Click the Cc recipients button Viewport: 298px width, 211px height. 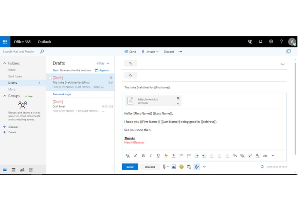point(131,75)
